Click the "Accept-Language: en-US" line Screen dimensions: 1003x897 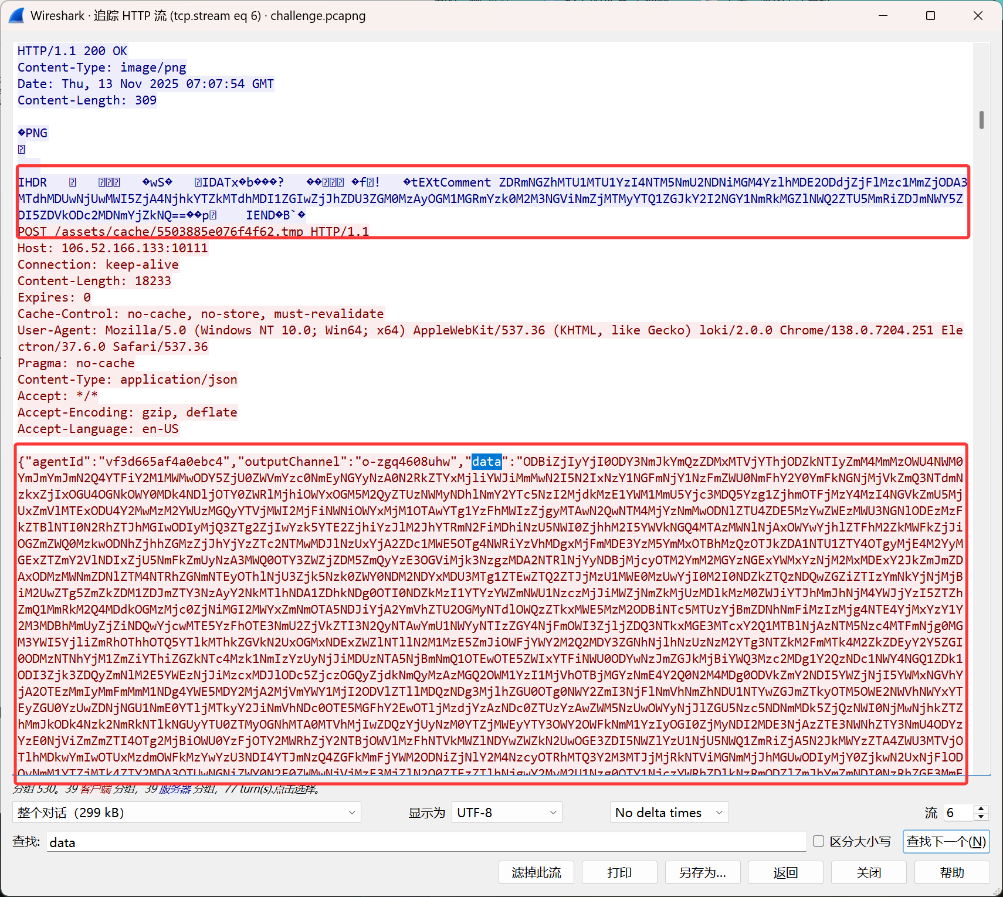(98, 429)
